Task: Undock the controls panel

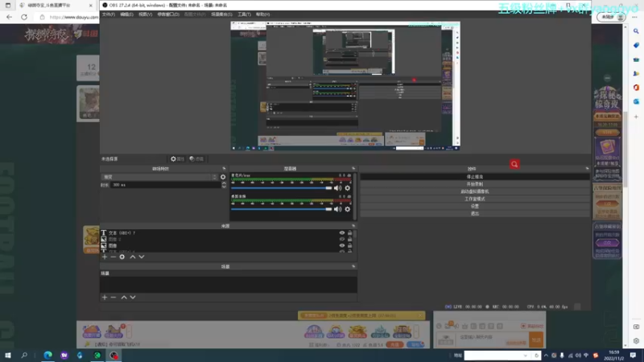Action: click(587, 169)
